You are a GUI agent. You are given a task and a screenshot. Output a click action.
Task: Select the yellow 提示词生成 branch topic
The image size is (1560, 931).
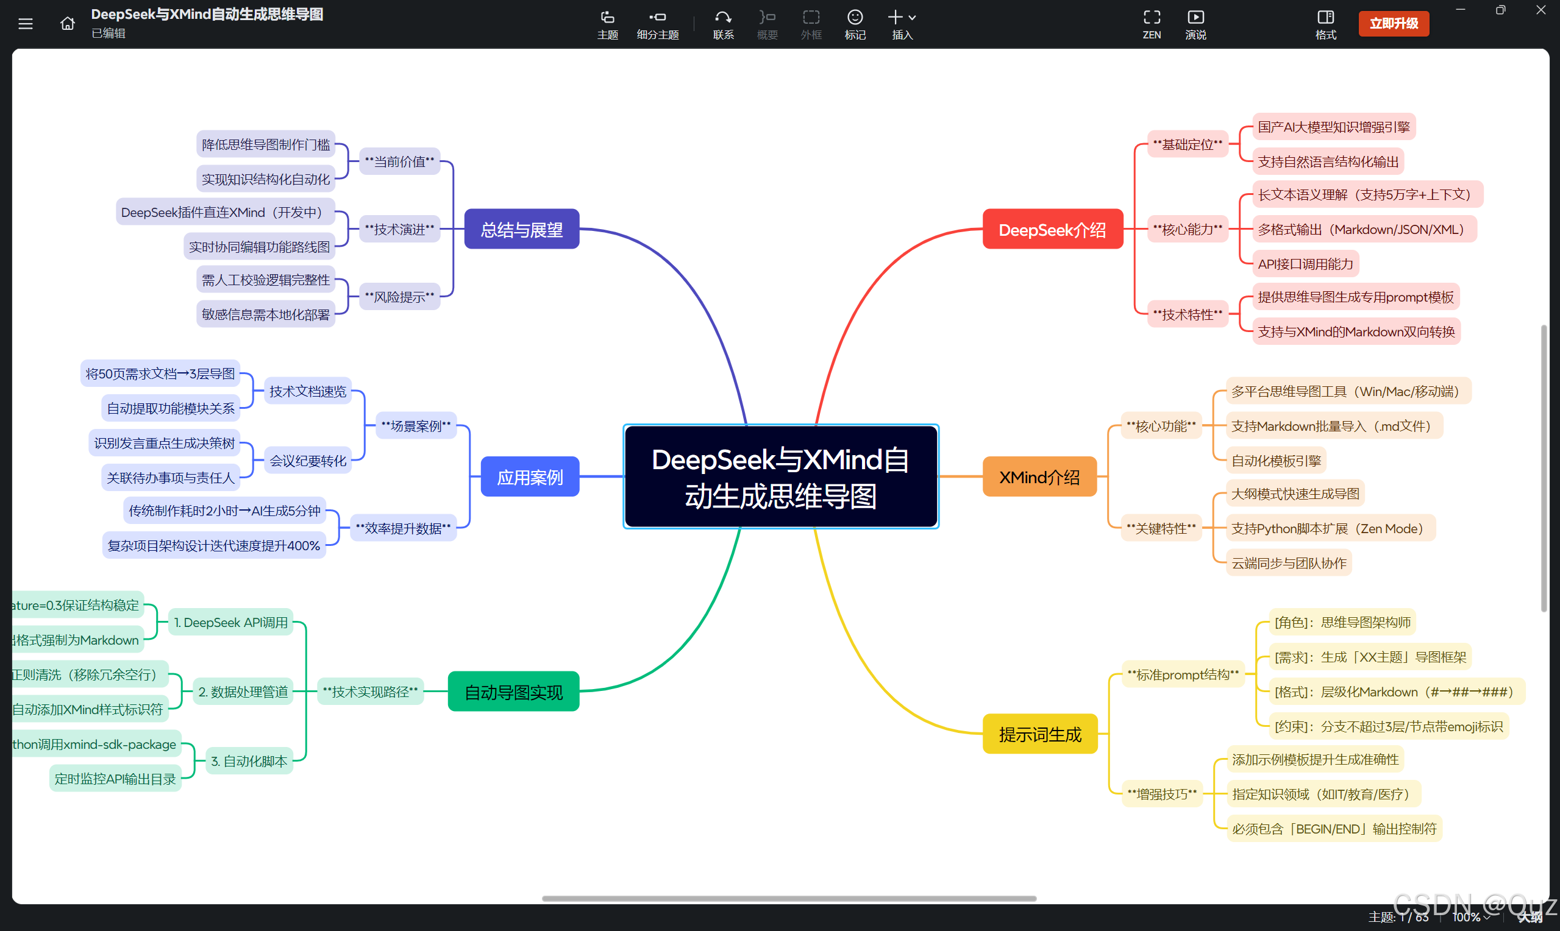point(1040,734)
